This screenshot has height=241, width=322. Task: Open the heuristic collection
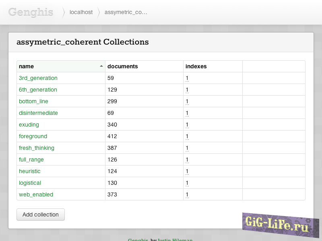[x=30, y=171]
